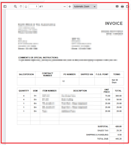Zoom out with the minus button

pos(65,6)
